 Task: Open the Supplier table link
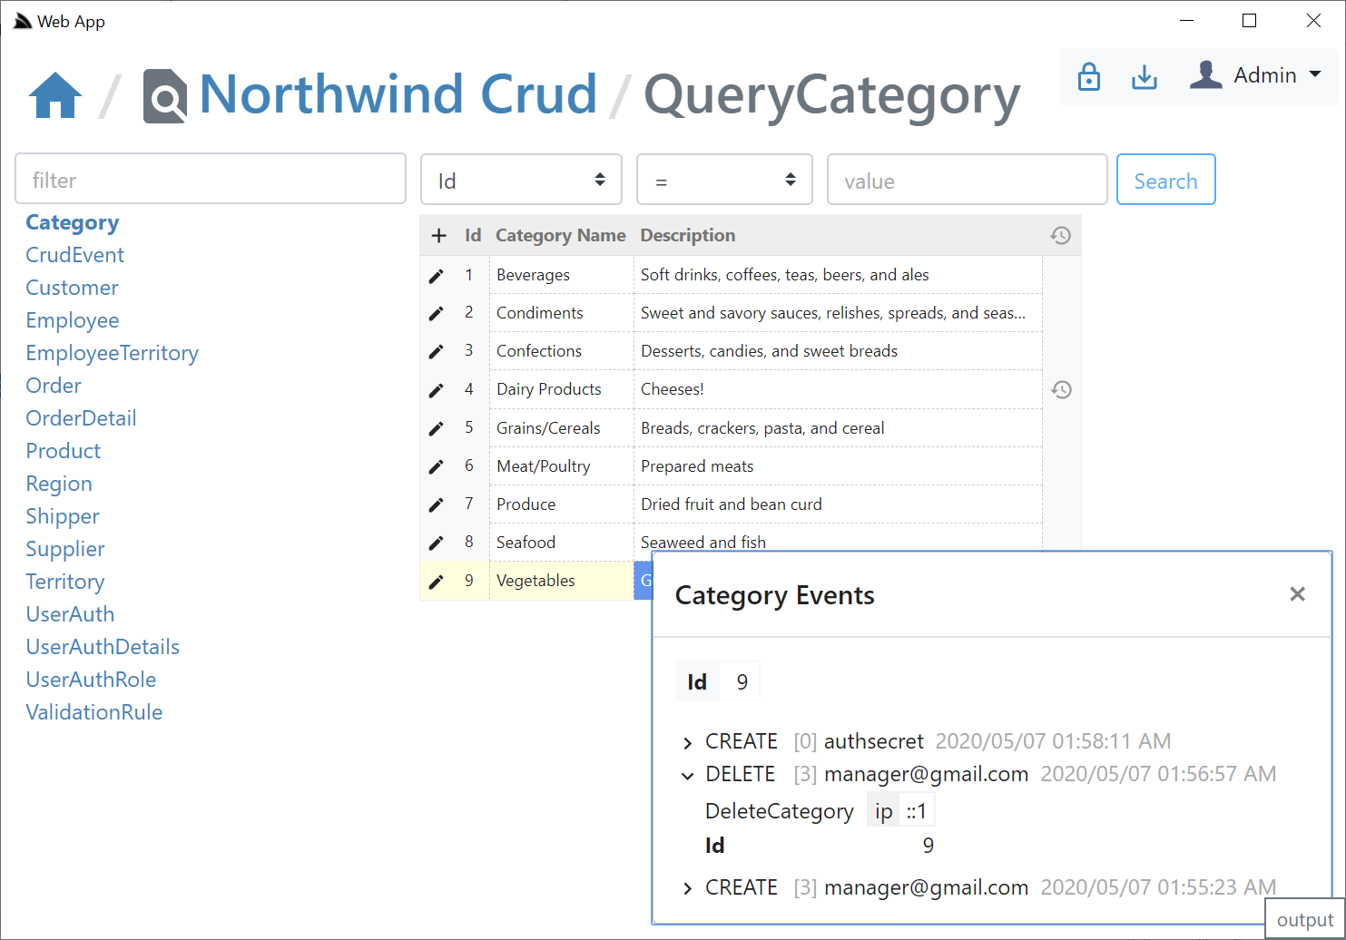click(65, 550)
